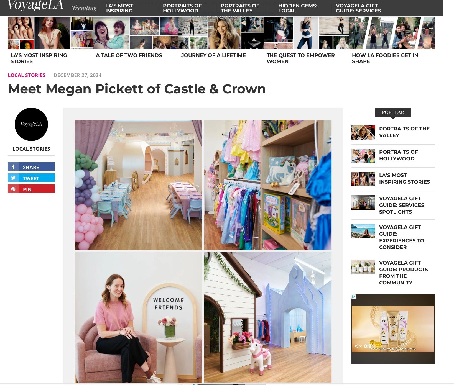The height and width of the screenshot is (385, 454).
Task: Open Portraits of Hollywood in trending bar
Action: tap(182, 8)
